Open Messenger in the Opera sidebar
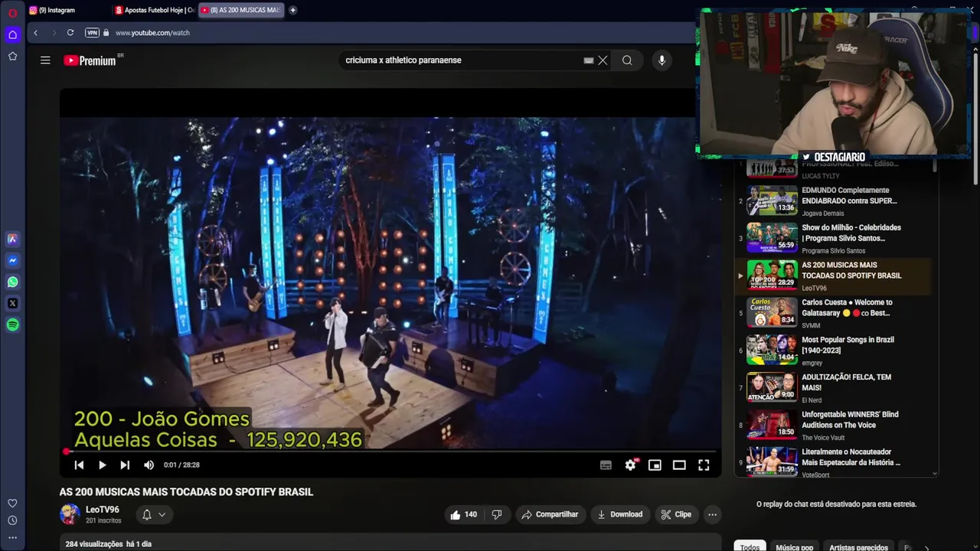Image resolution: width=980 pixels, height=551 pixels. tap(12, 260)
